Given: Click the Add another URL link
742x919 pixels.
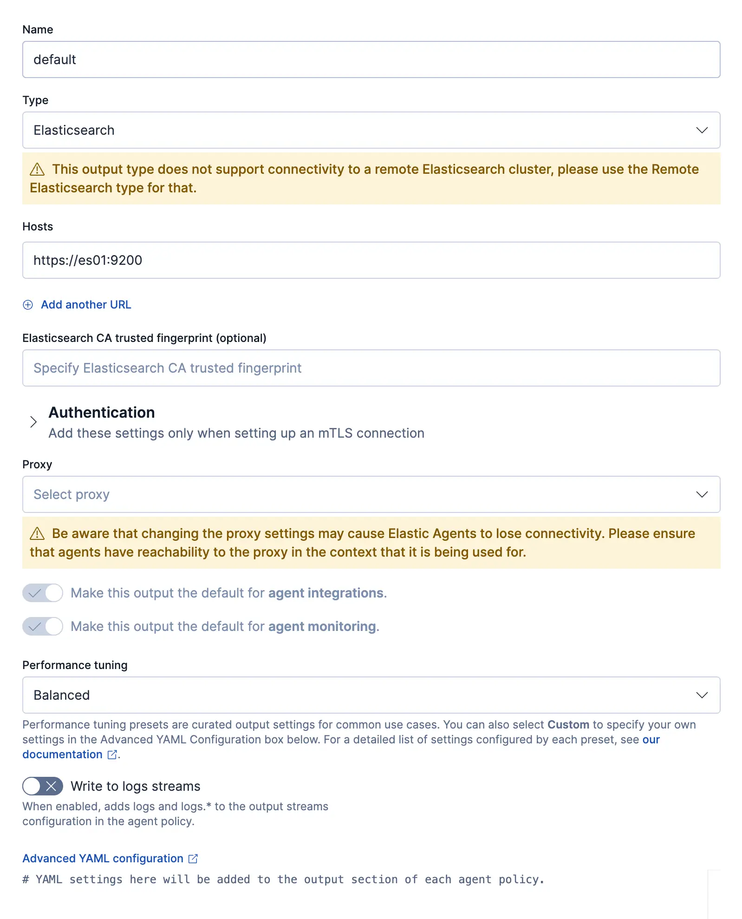Looking at the screenshot, I should [x=86, y=305].
